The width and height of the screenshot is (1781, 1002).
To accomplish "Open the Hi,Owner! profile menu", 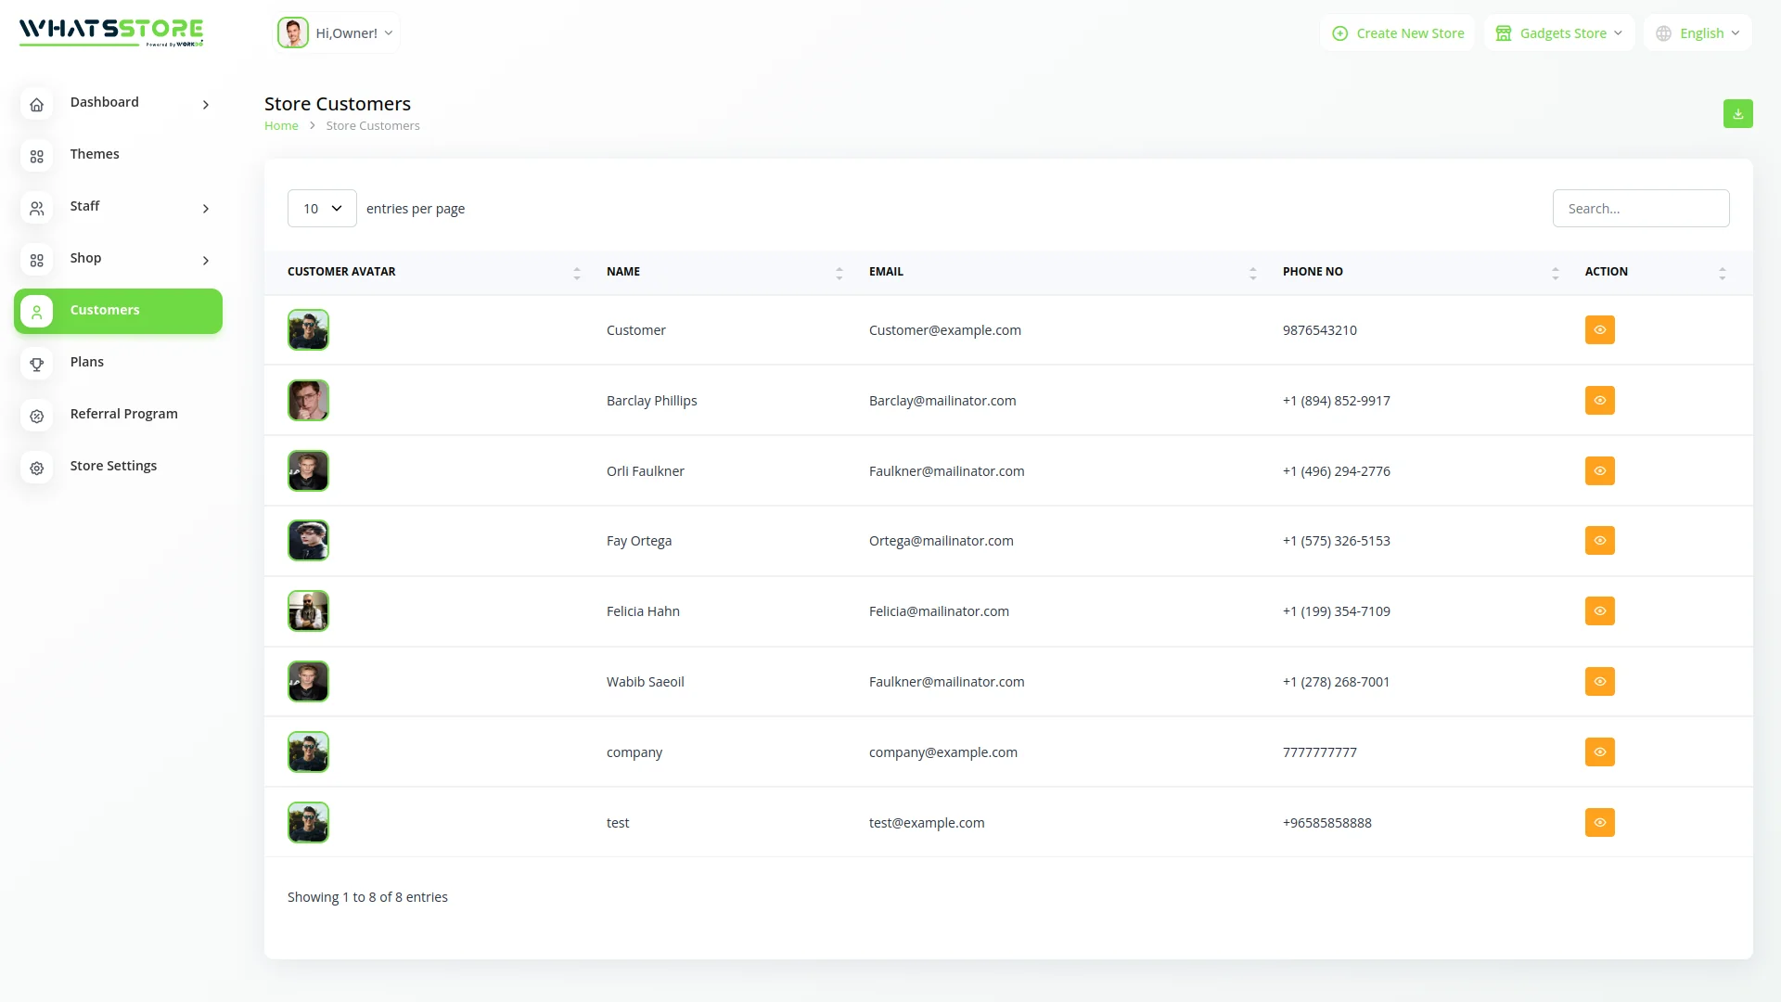I will [337, 33].
